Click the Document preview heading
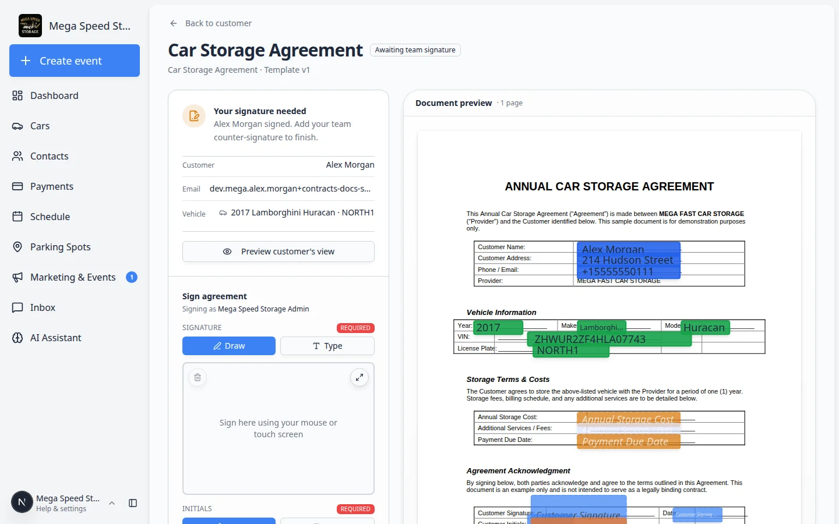Image resolution: width=839 pixels, height=524 pixels. (454, 103)
